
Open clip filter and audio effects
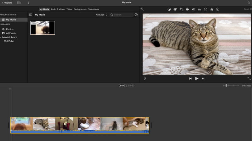(212, 9)
